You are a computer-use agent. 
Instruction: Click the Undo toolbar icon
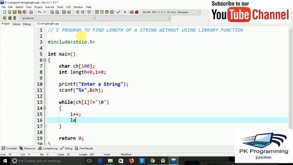[39, 12]
